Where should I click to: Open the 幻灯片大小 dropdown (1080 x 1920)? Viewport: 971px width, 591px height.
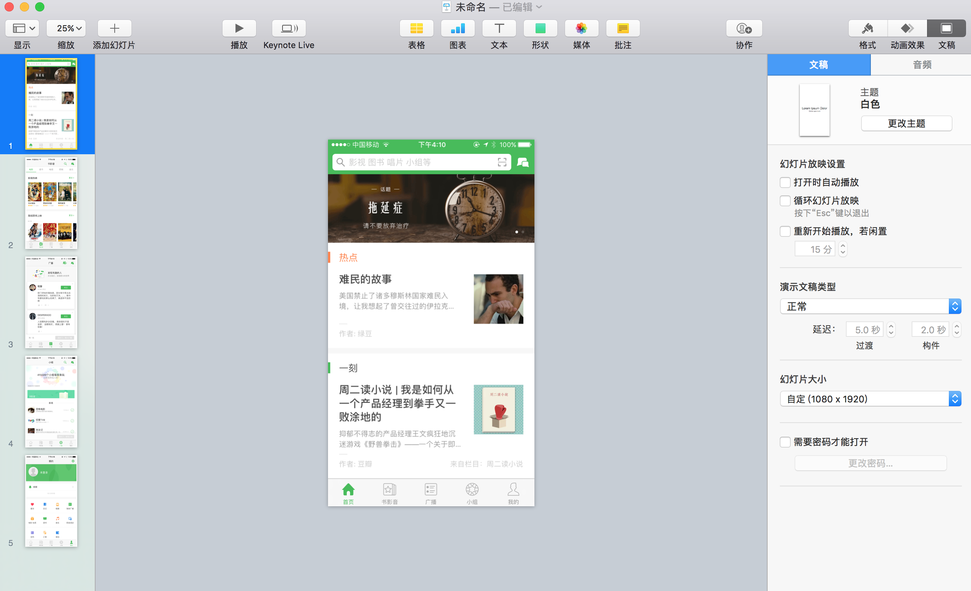[870, 399]
